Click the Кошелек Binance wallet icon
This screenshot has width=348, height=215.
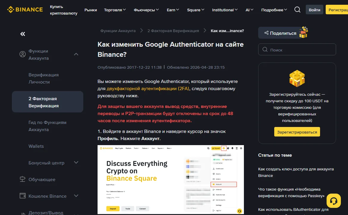(x=22, y=196)
